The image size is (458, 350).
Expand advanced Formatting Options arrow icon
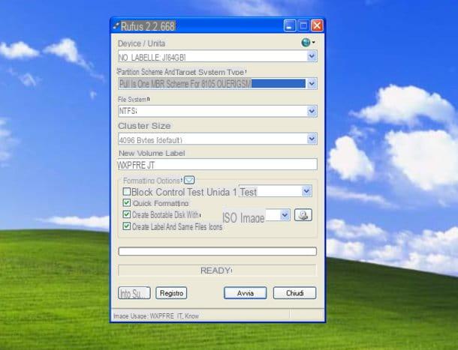(x=189, y=180)
